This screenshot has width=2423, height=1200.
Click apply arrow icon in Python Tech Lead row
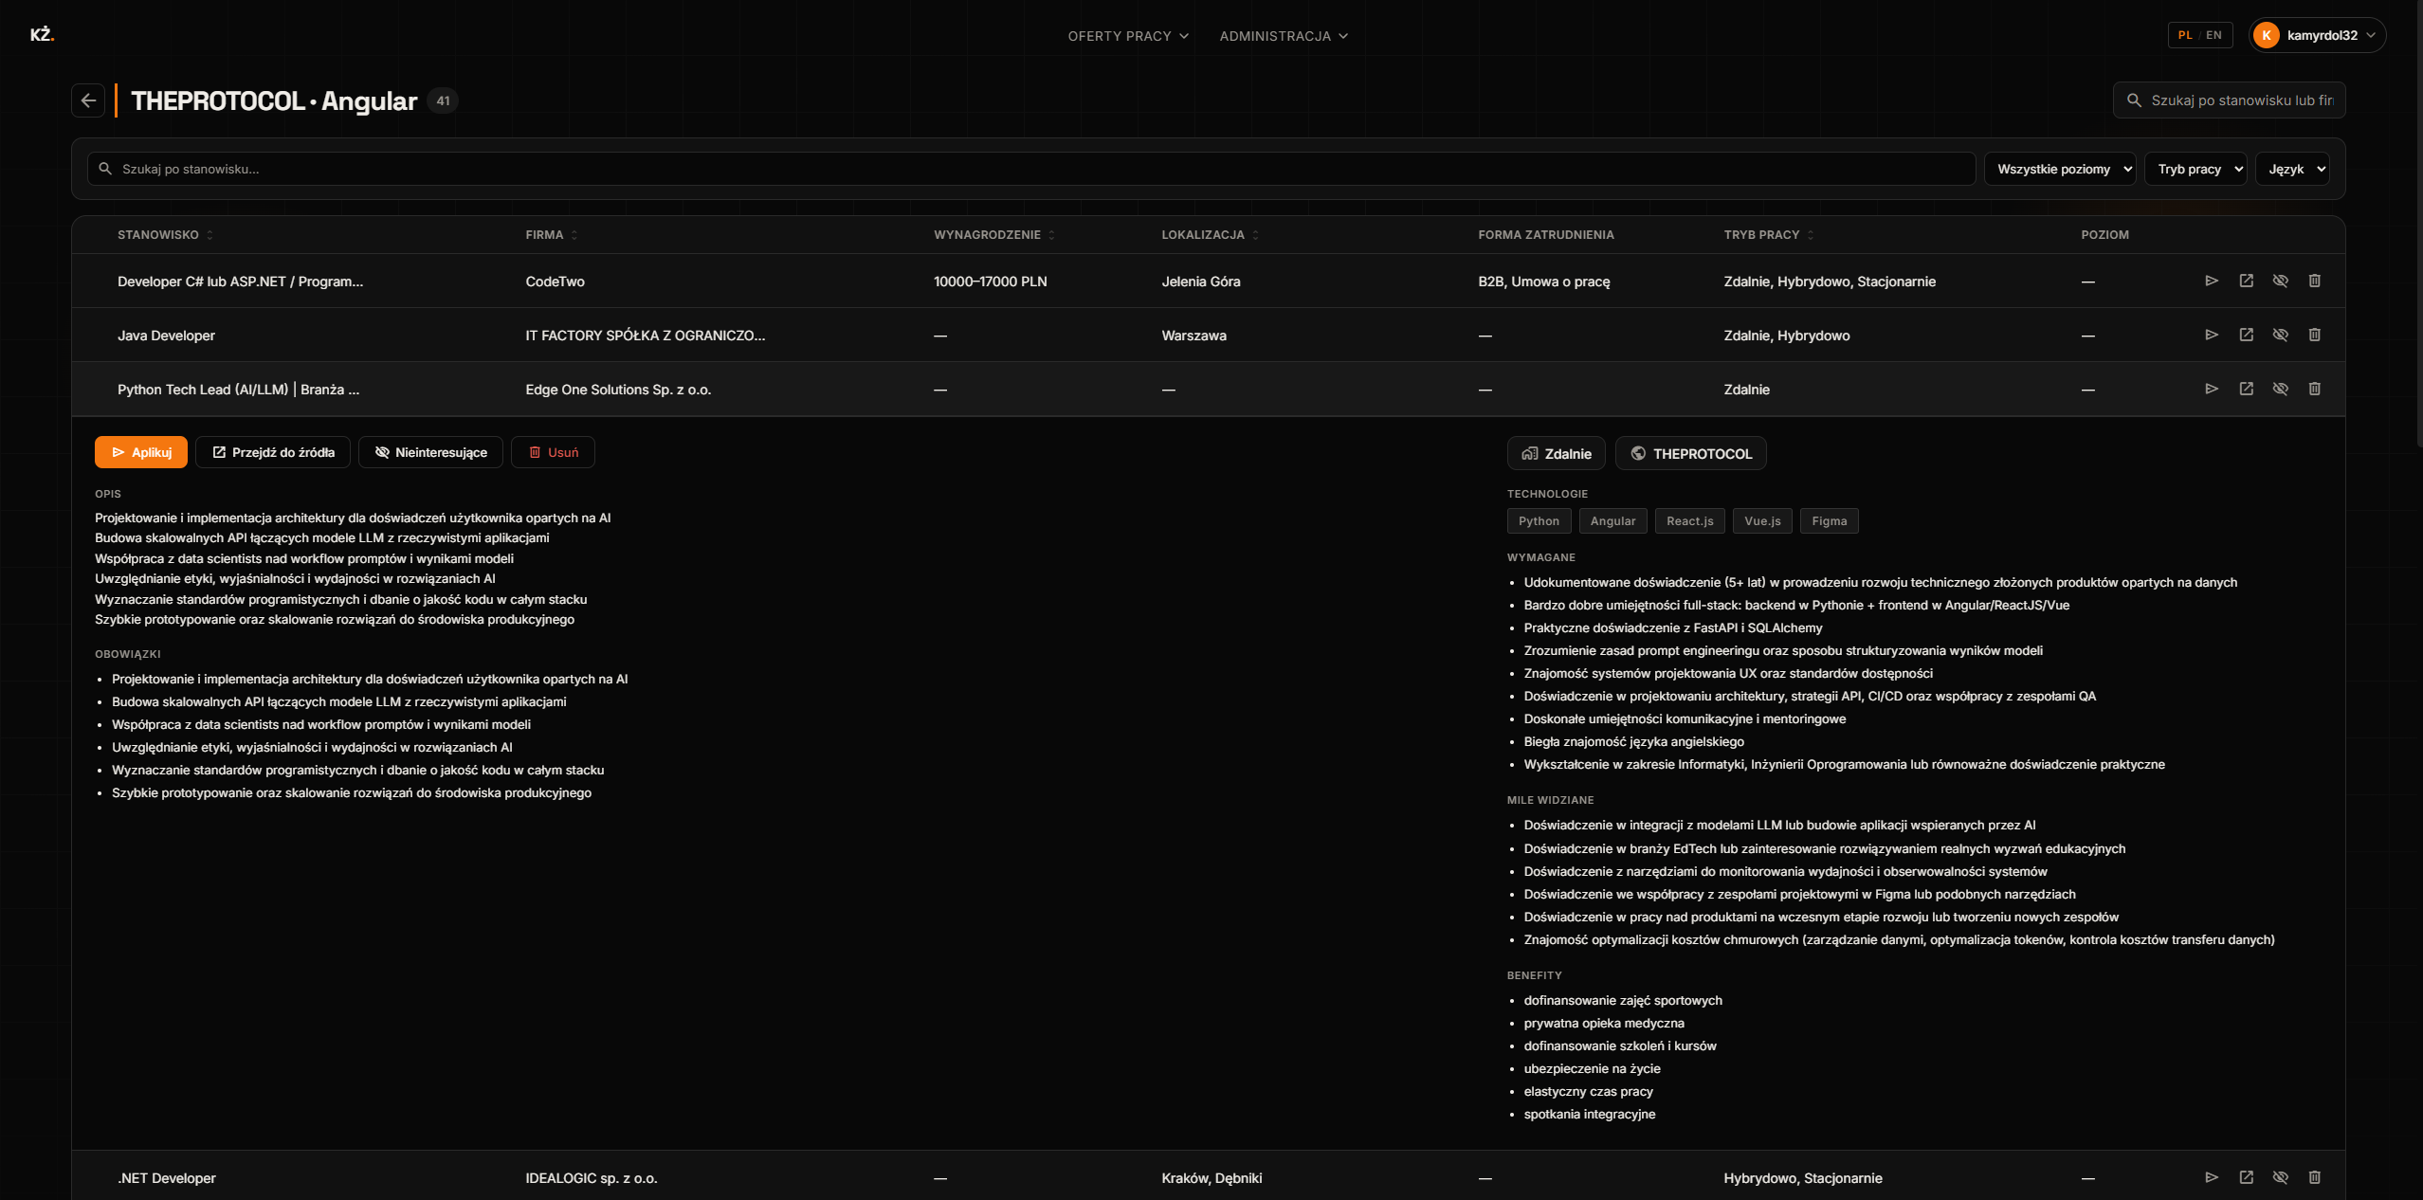point(2212,389)
